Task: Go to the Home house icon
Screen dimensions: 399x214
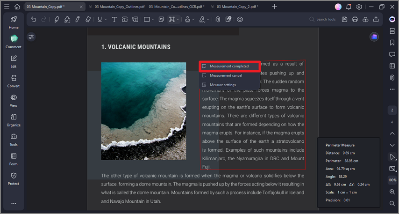Action: point(17,7)
